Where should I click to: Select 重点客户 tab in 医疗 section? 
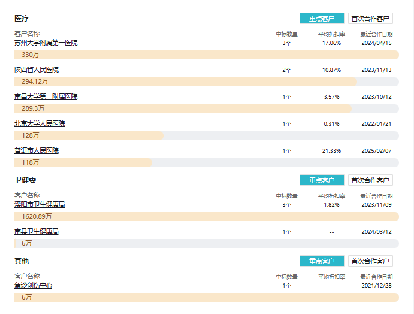pos(322,19)
